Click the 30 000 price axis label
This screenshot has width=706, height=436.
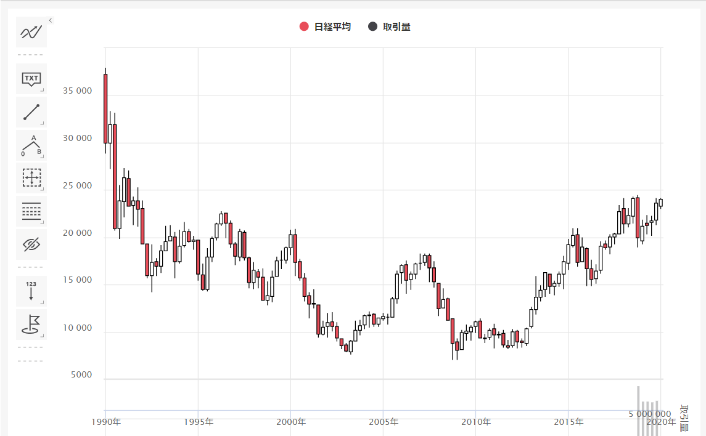click(78, 139)
